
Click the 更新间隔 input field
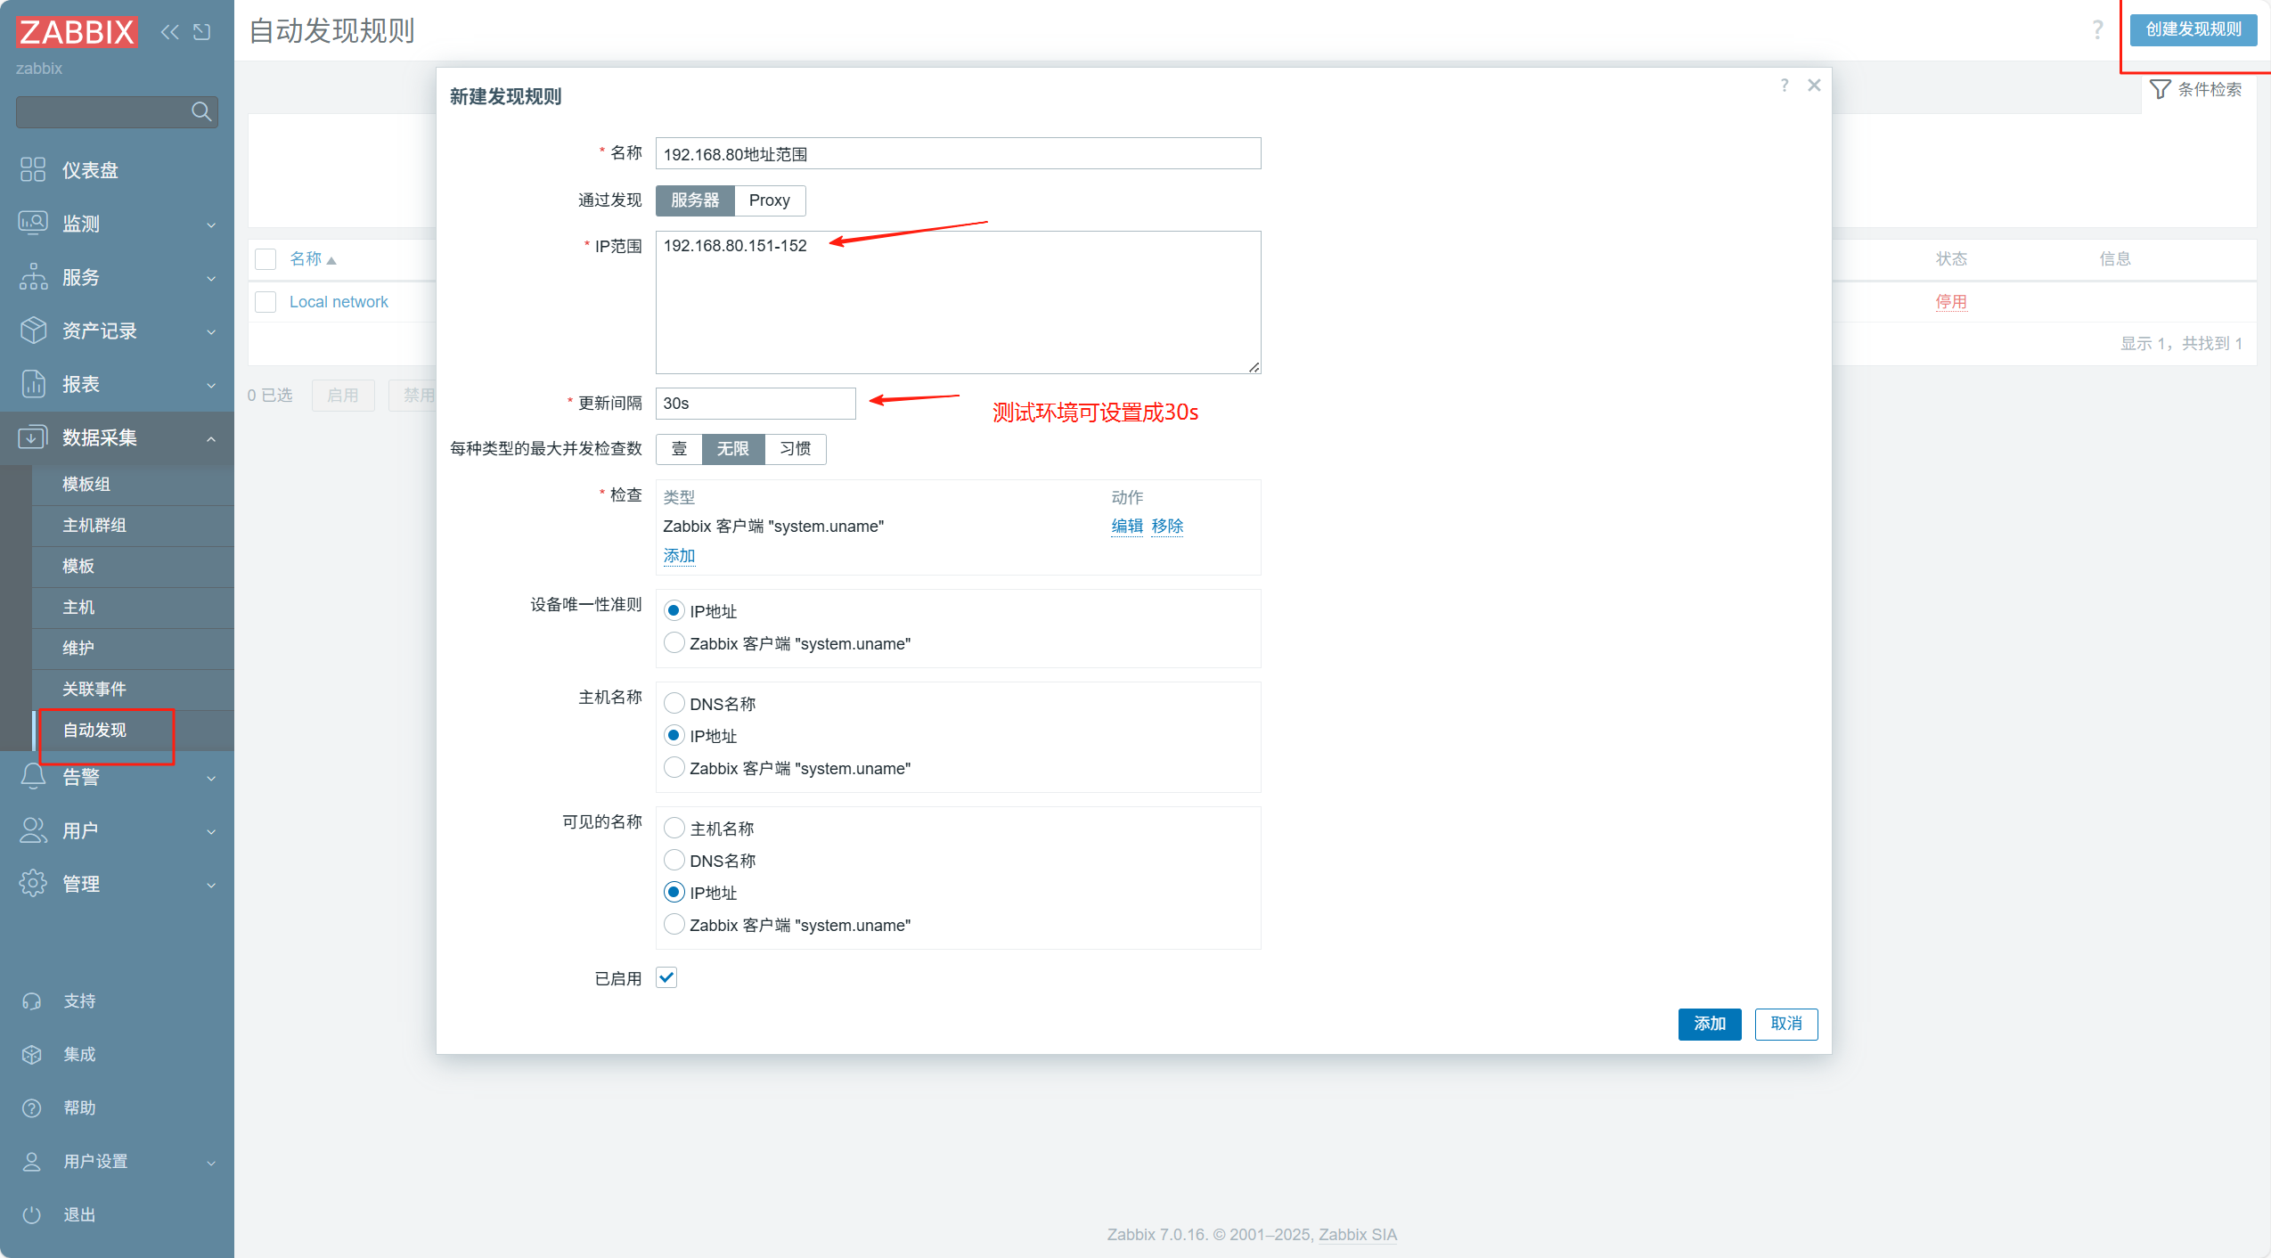point(756,403)
